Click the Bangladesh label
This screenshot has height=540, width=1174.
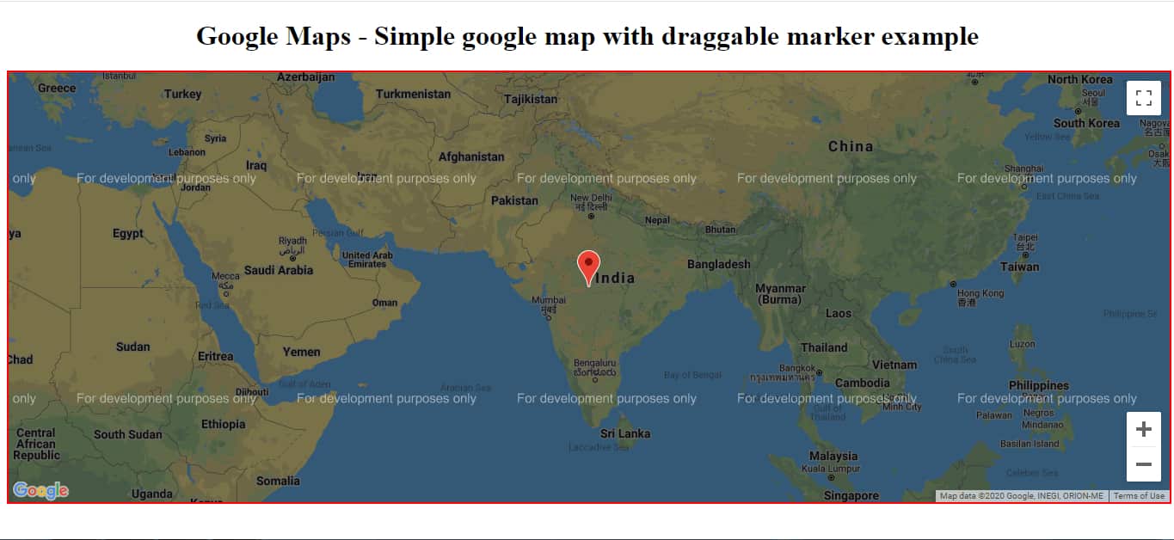pos(719,264)
